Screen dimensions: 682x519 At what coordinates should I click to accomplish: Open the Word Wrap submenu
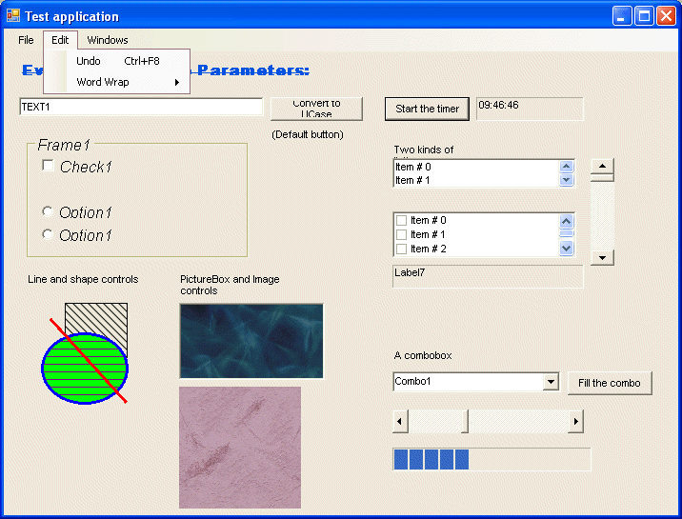pyautogui.click(x=116, y=82)
